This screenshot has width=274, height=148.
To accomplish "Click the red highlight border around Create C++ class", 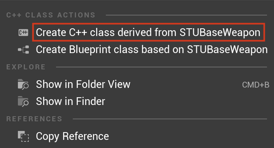I will pyautogui.click(x=149, y=24).
